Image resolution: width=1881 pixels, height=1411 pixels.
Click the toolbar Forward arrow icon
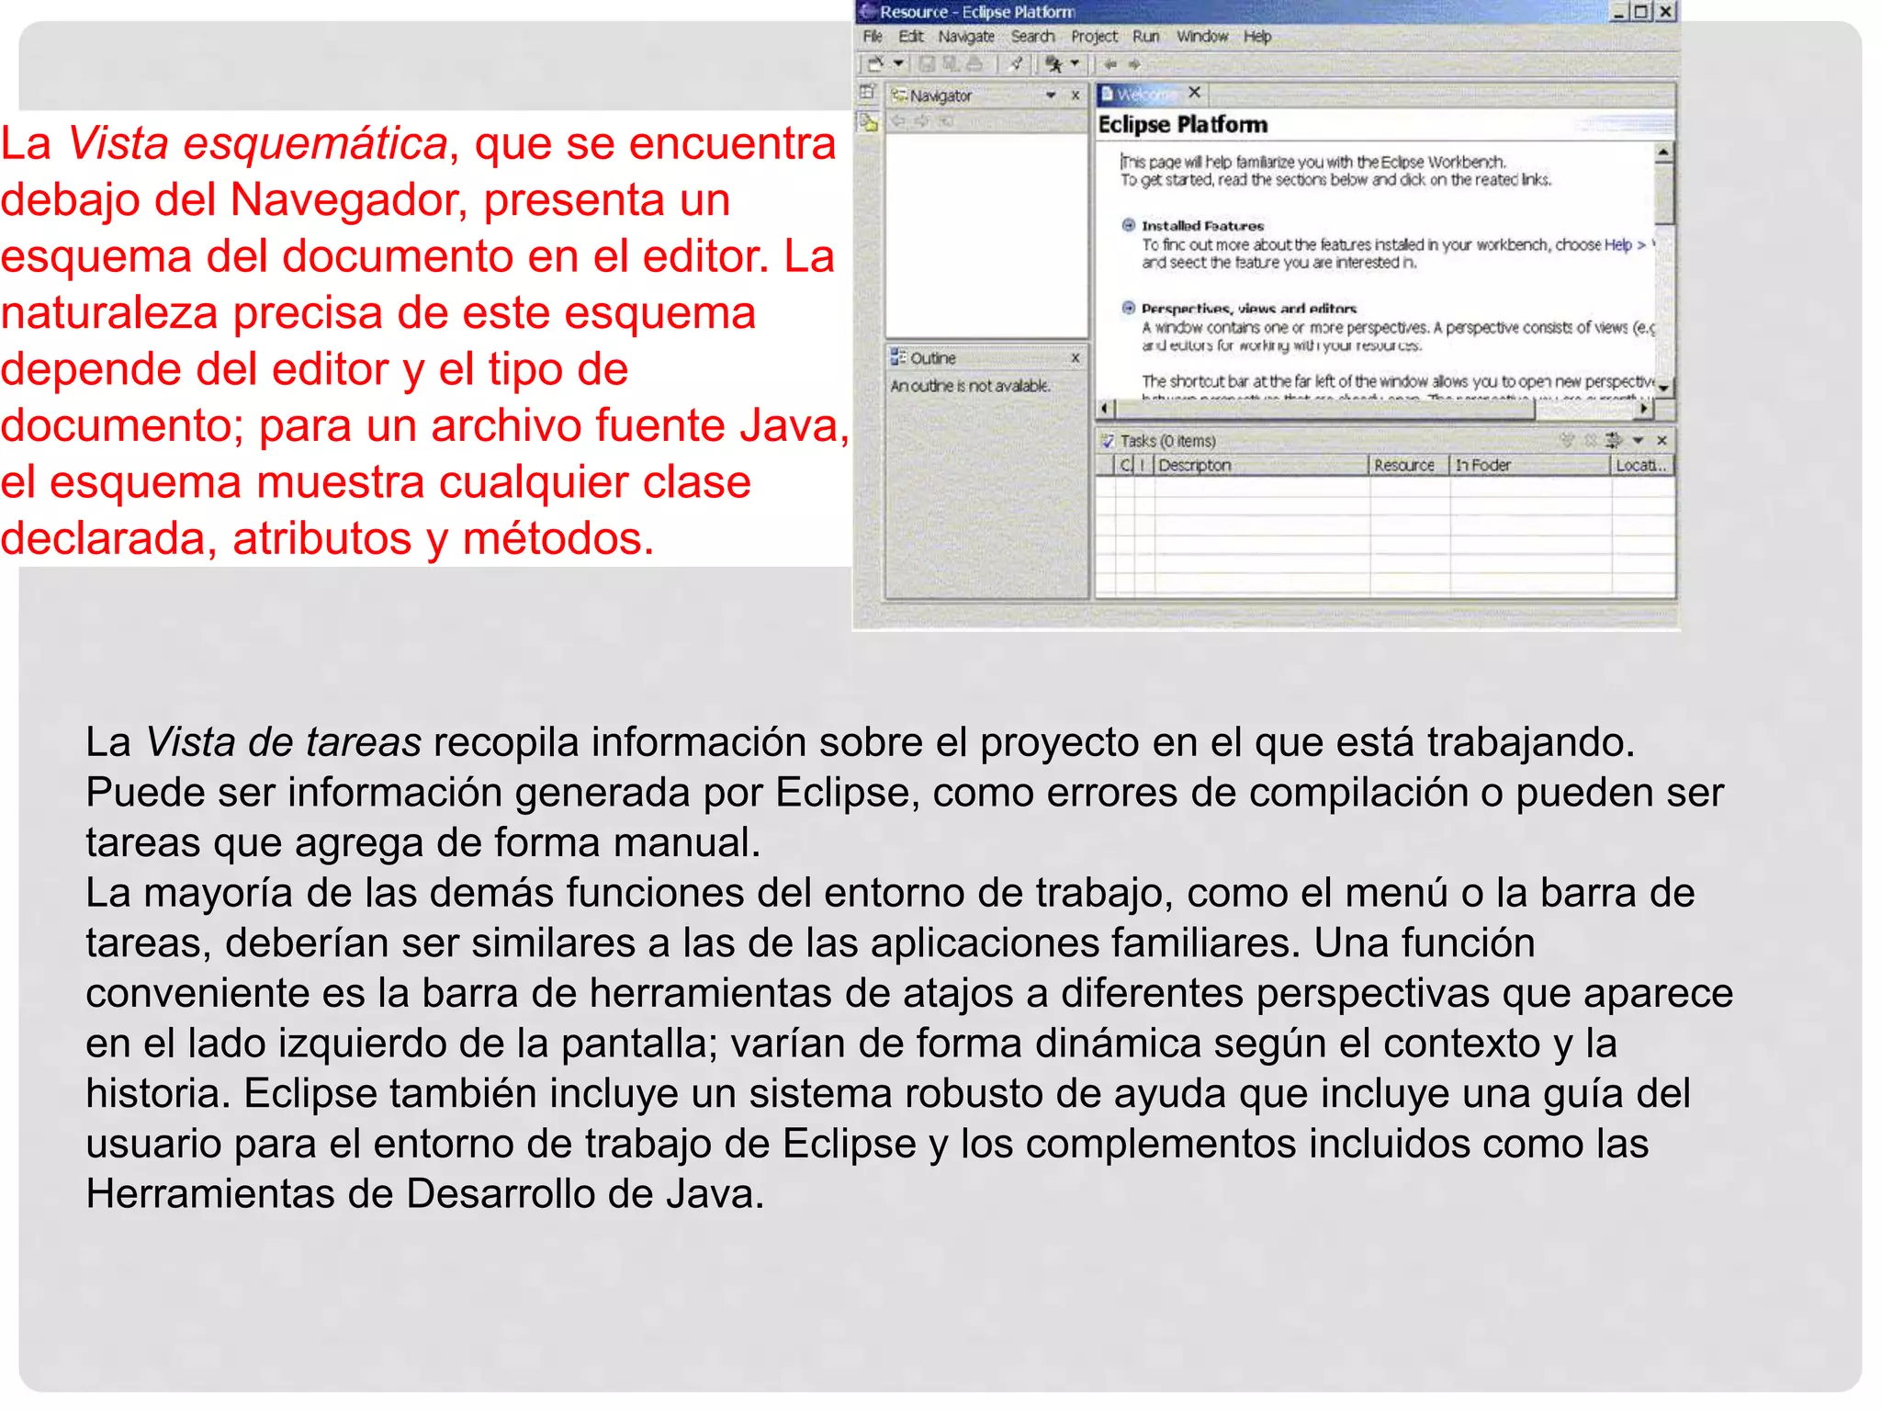point(1134,64)
